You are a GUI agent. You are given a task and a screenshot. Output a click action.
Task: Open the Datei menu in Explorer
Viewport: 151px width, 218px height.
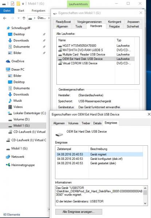point(7,11)
